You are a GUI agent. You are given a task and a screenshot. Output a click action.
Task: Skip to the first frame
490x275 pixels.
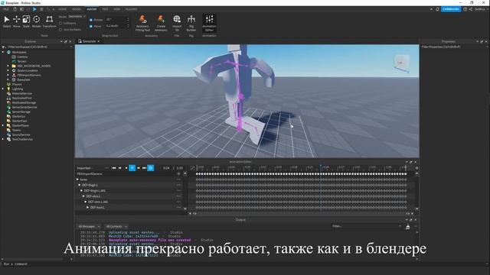point(114,168)
